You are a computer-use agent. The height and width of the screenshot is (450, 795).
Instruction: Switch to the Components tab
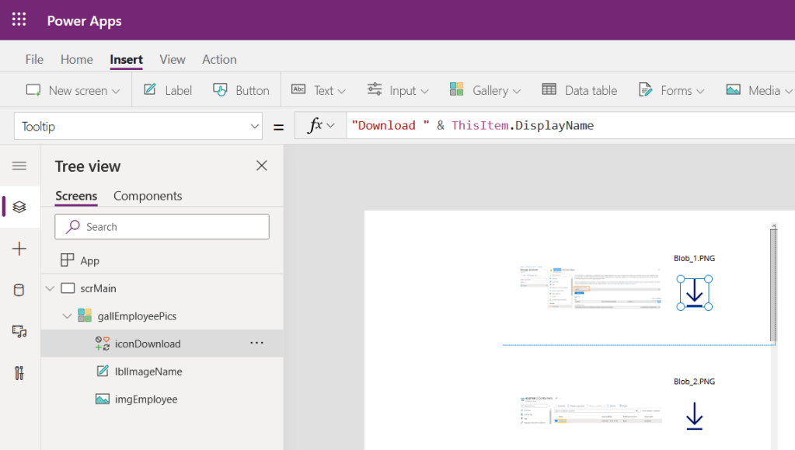click(x=148, y=196)
